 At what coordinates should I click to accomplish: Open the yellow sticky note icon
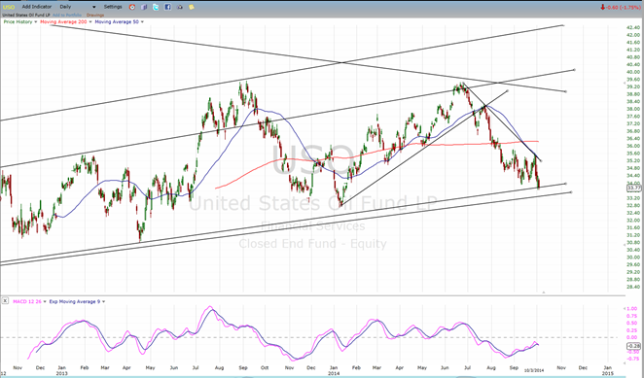[x=192, y=7]
